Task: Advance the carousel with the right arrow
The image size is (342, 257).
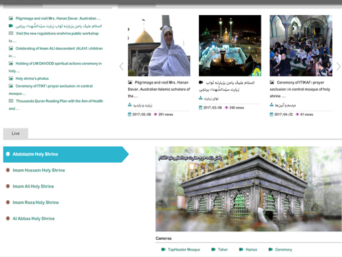Action: (338, 66)
